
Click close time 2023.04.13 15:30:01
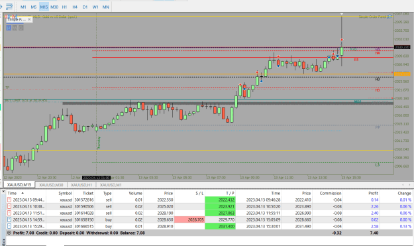click(263, 226)
